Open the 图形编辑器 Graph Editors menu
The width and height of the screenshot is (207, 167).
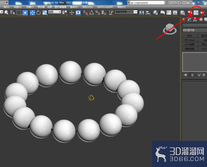click(60, 7)
